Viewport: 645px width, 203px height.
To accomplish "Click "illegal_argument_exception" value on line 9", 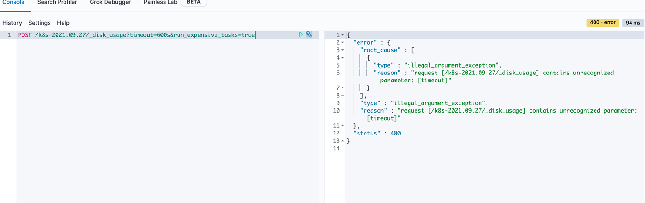I will click(x=438, y=103).
